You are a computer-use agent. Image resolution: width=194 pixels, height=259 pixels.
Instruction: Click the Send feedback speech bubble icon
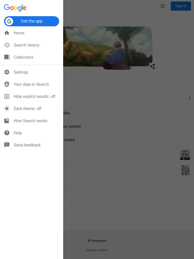(7, 145)
